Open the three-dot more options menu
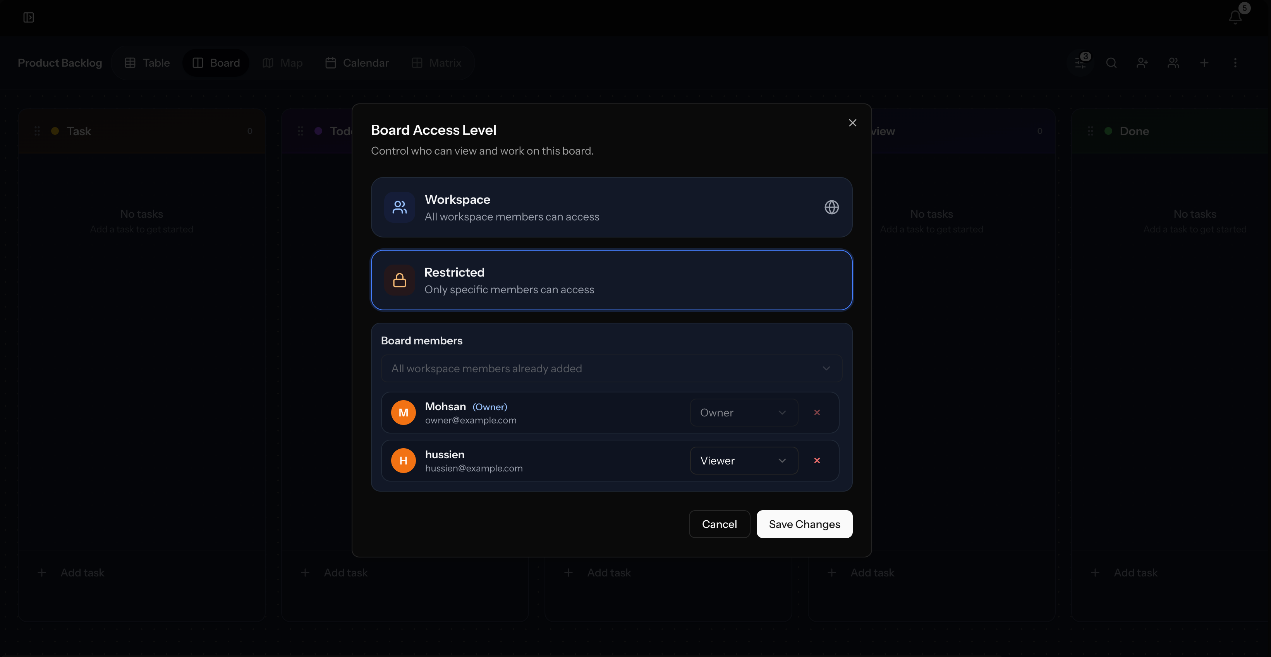 click(x=1235, y=63)
